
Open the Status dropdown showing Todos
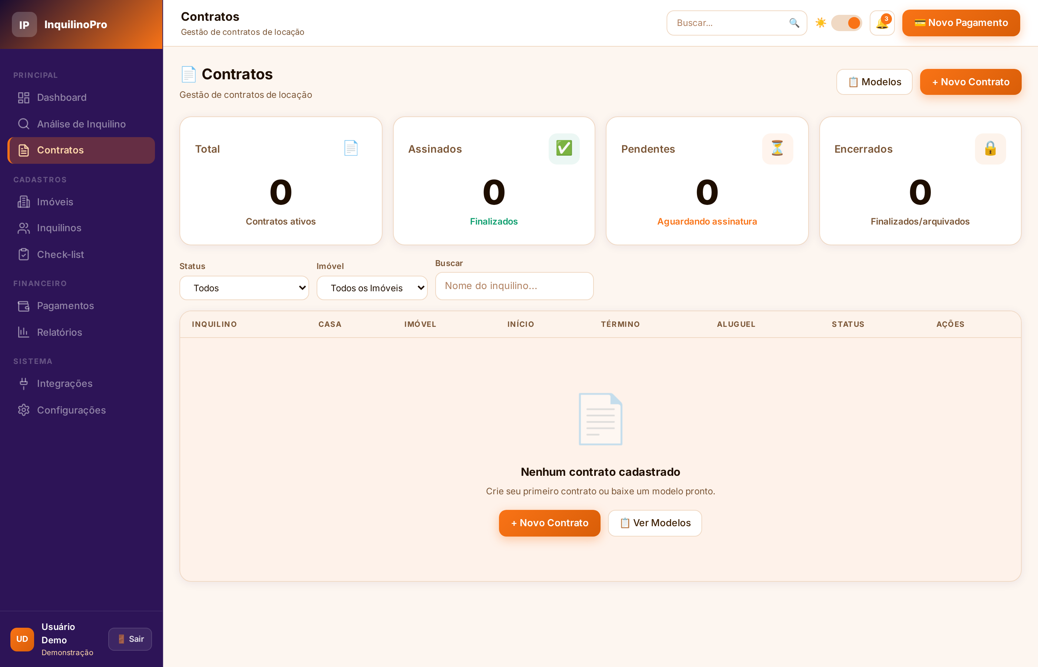point(244,288)
